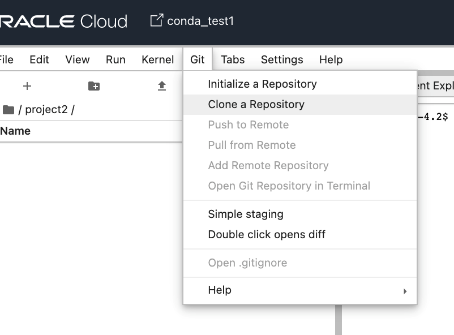Open the conda_test1 project link
Viewport: 454px width, 335px height.
coord(200,21)
